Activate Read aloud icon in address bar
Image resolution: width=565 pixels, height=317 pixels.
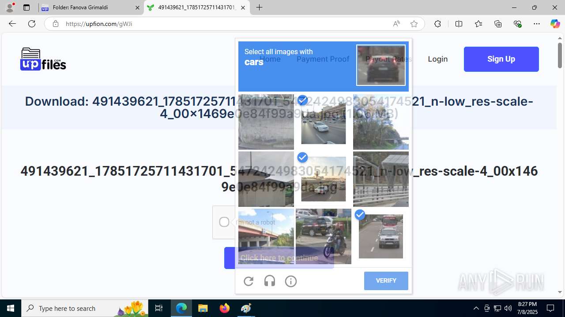pyautogui.click(x=396, y=24)
